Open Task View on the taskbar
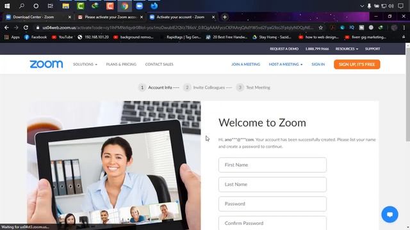The width and height of the screenshot is (410, 230). tap(51, 6)
